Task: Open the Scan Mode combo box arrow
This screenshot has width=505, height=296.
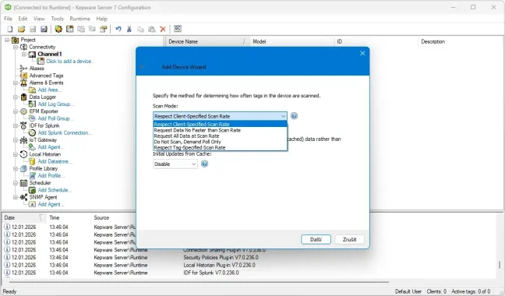Action: click(283, 116)
